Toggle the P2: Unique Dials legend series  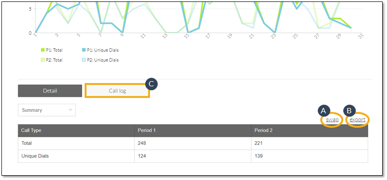click(100, 60)
